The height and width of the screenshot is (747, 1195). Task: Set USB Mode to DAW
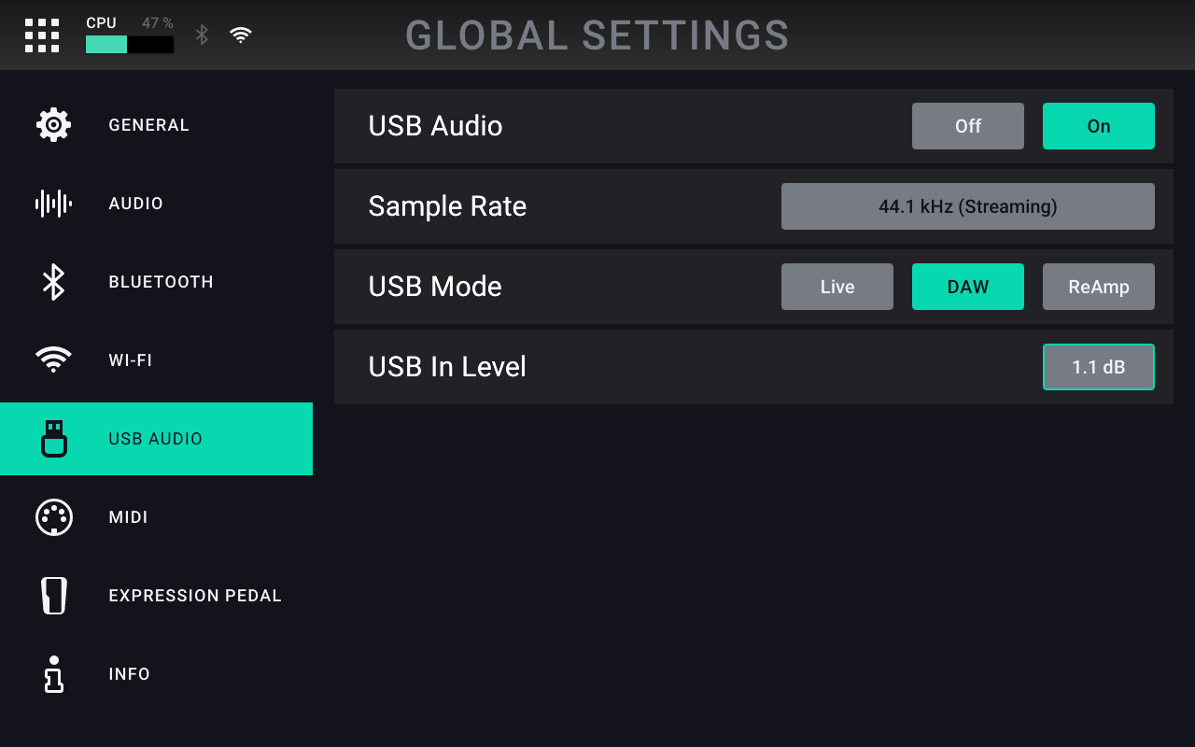coord(967,287)
